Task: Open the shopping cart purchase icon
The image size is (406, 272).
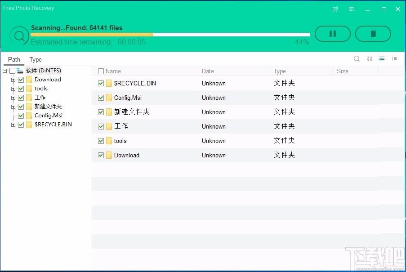Action: point(335,9)
